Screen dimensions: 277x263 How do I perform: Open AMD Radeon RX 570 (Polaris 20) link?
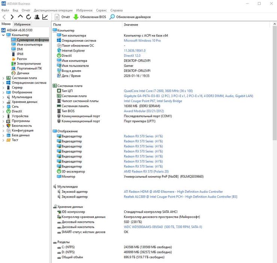146,171
